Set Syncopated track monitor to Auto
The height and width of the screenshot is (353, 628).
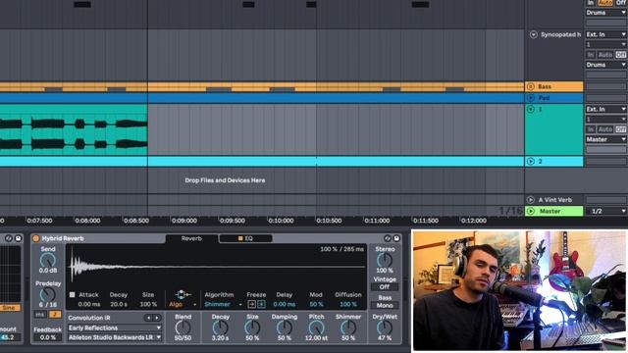point(605,55)
